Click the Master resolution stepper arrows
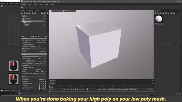 [45, 71]
